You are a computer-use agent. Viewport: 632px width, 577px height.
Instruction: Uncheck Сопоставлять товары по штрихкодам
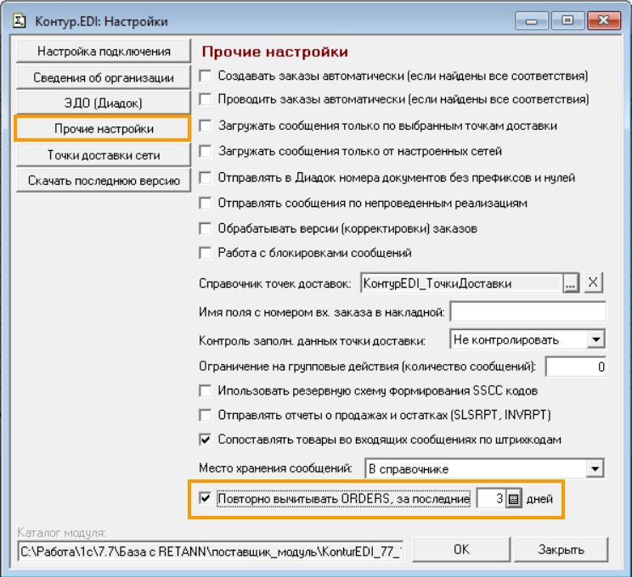[x=206, y=440]
